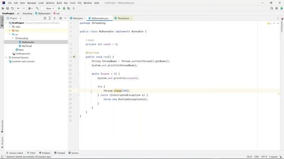Image resolution: width=284 pixels, height=159 pixels.
Task: Open TODO tool window
Action: (31, 153)
